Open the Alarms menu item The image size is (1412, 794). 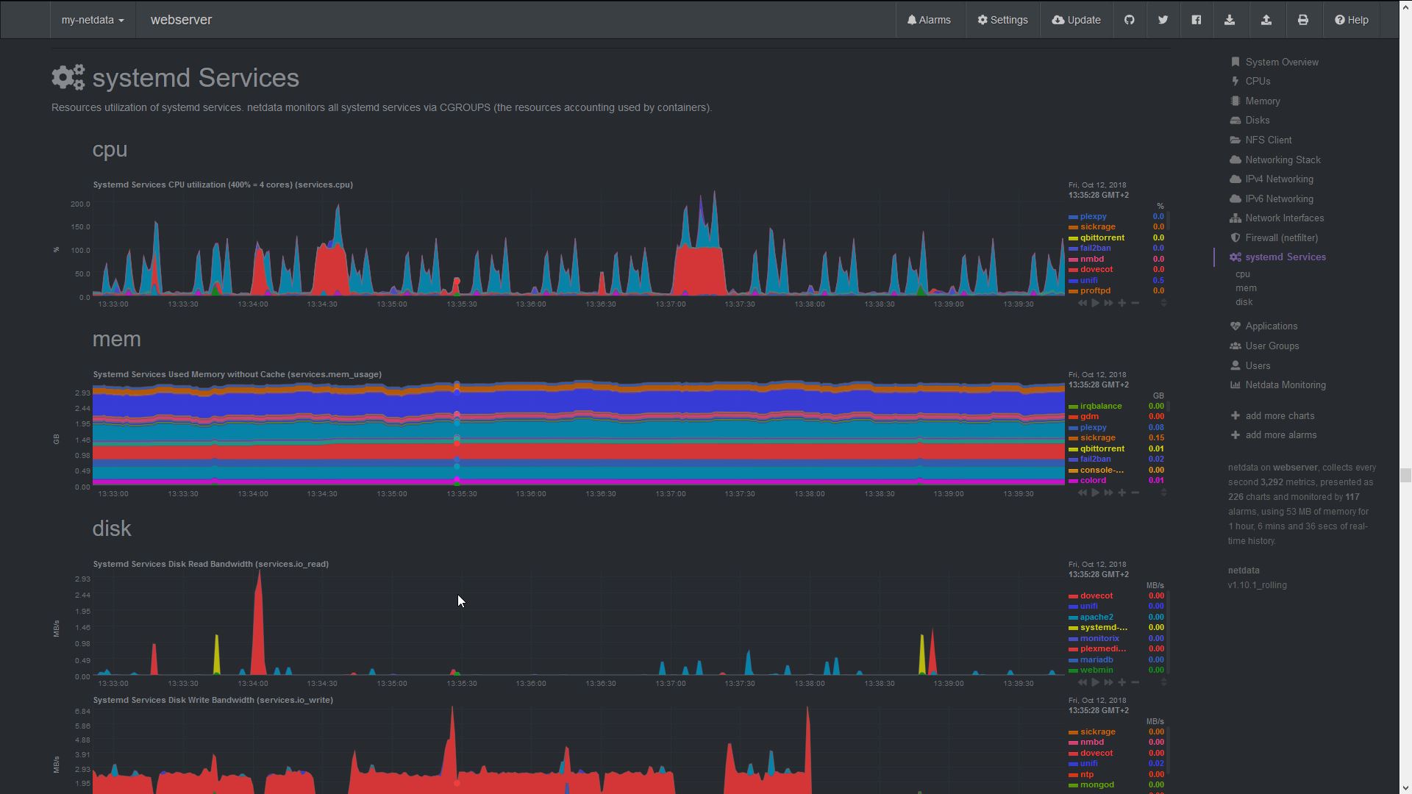[x=929, y=20]
